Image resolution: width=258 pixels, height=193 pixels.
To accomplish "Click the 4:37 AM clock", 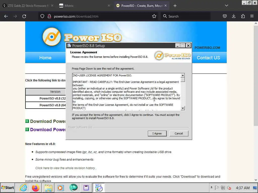I will click(x=243, y=188).
